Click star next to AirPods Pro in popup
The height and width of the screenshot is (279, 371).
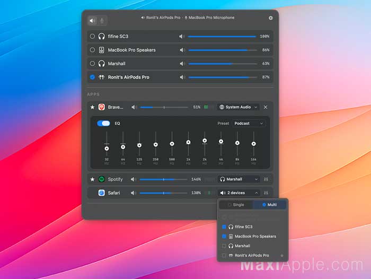coord(282,256)
